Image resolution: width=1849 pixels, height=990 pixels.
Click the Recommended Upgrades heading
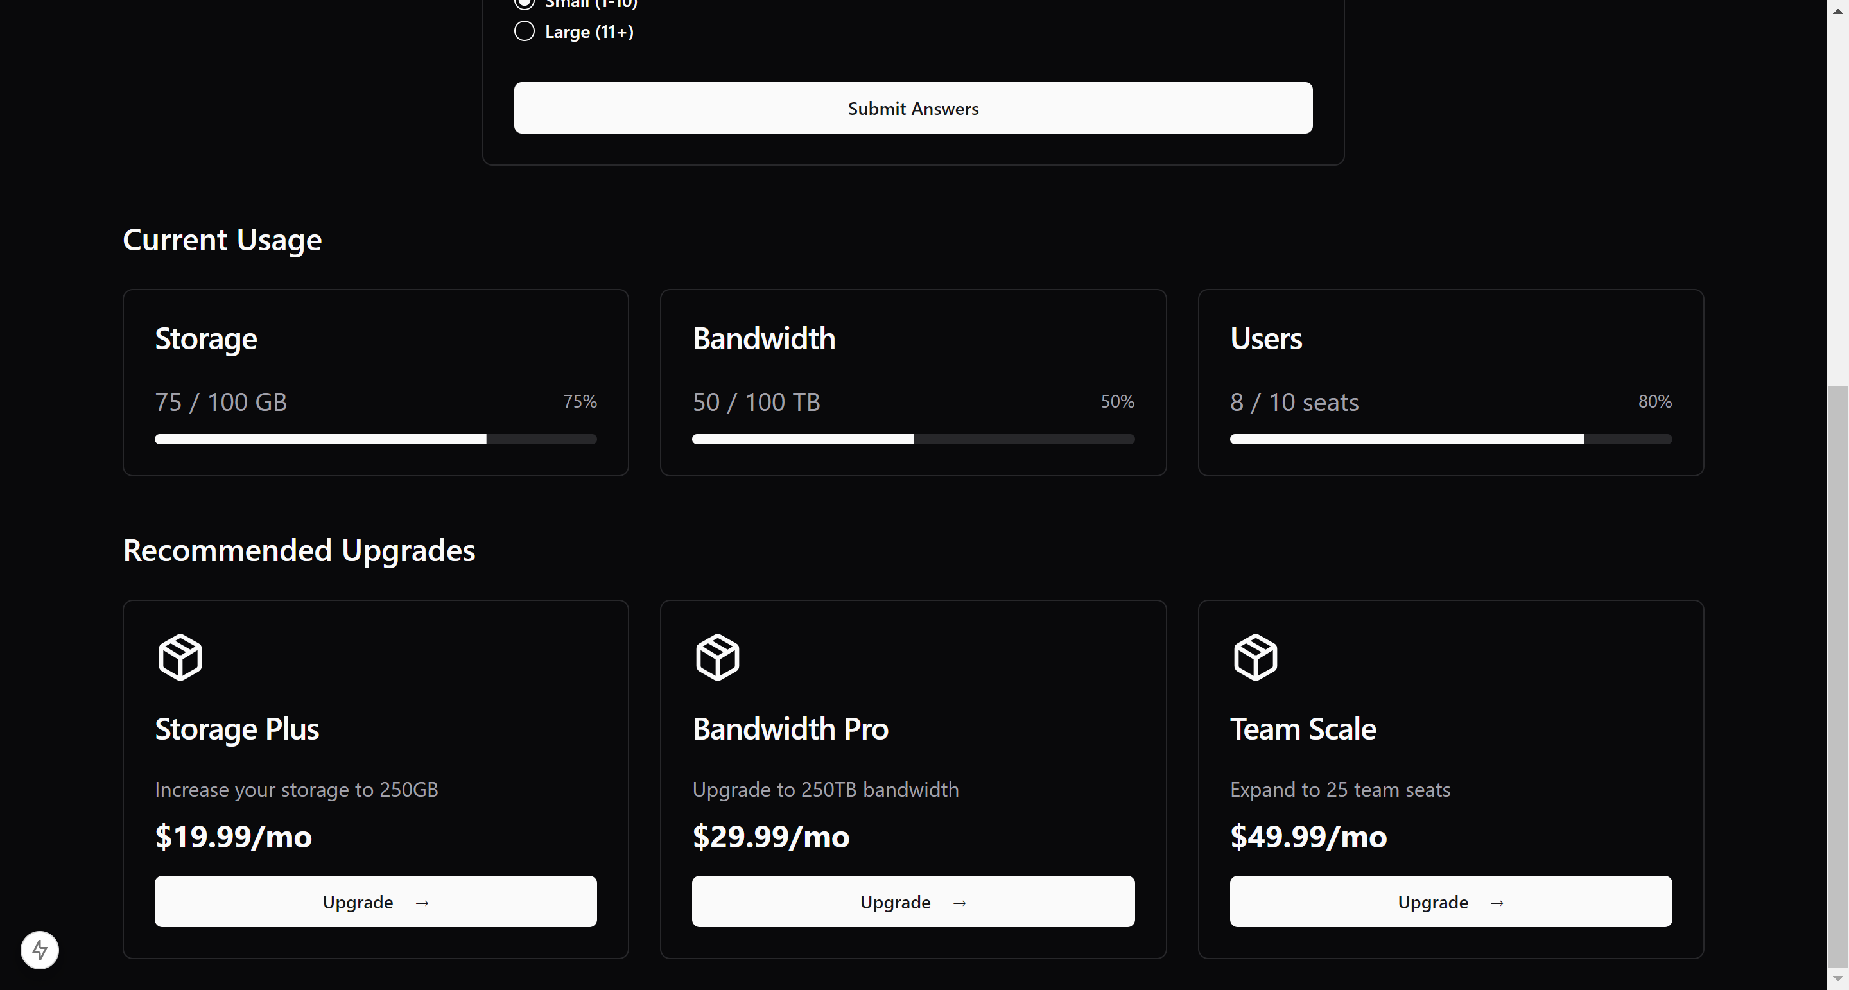(x=299, y=551)
